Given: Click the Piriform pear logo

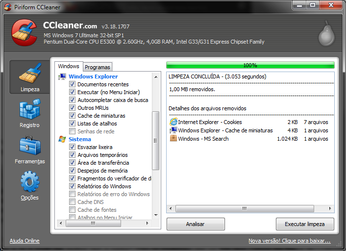Looking at the screenshot, I should (x=326, y=33).
